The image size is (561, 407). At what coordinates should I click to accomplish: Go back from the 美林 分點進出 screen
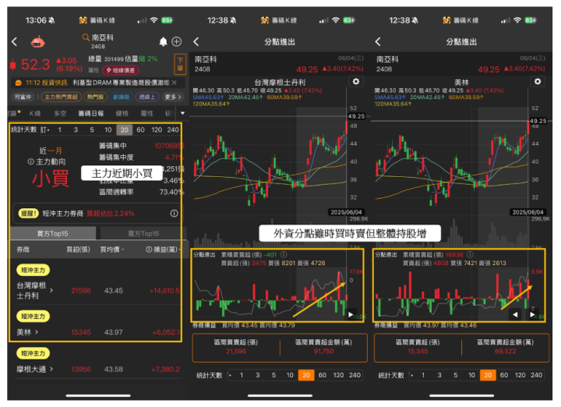pos(378,42)
